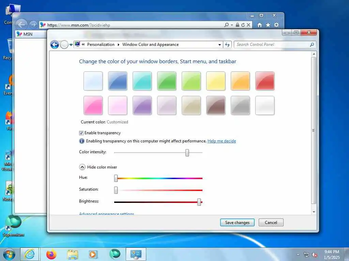Expand the breadcrumb arrow after Personalization

118,45
